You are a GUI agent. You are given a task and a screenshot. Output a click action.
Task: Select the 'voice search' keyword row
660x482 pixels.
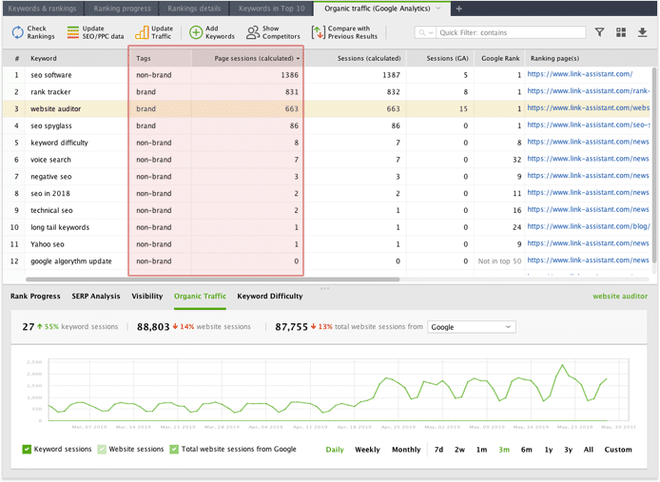[326, 160]
